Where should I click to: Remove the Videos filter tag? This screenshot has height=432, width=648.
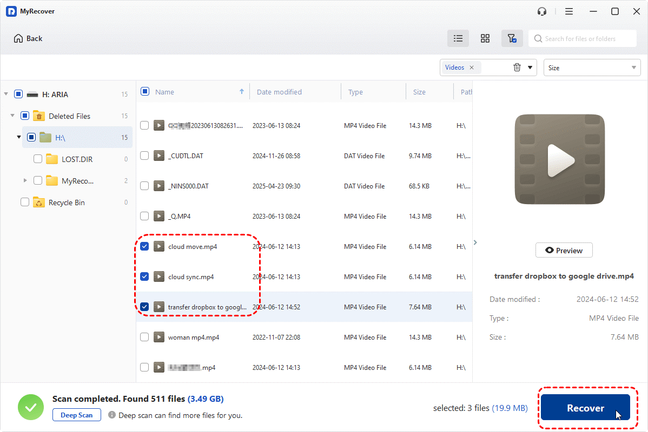click(472, 67)
